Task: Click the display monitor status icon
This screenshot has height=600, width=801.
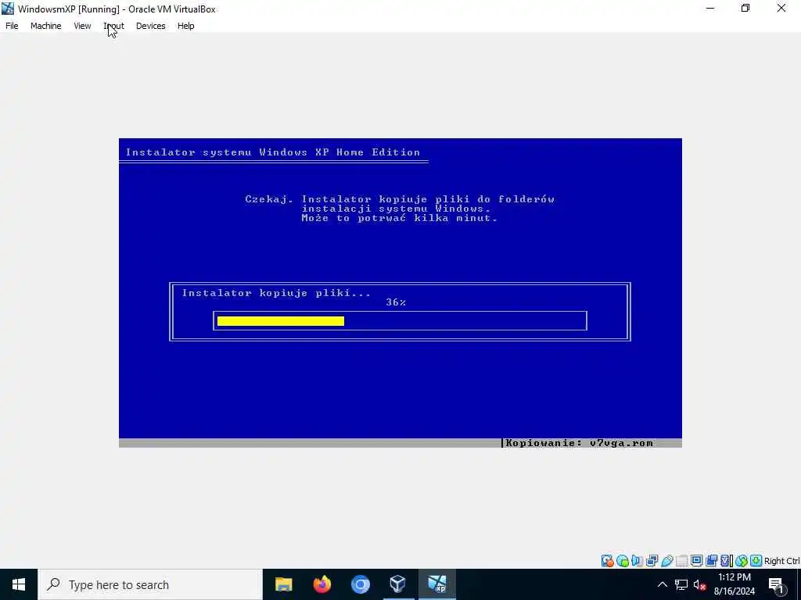Action: (x=696, y=561)
